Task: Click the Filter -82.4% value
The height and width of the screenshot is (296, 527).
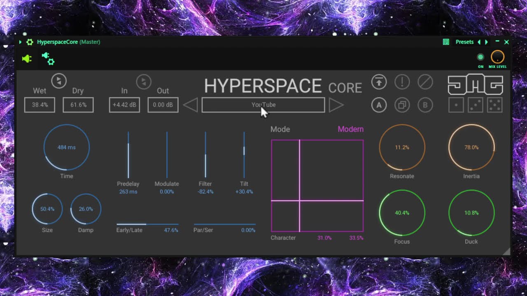Action: point(205,192)
